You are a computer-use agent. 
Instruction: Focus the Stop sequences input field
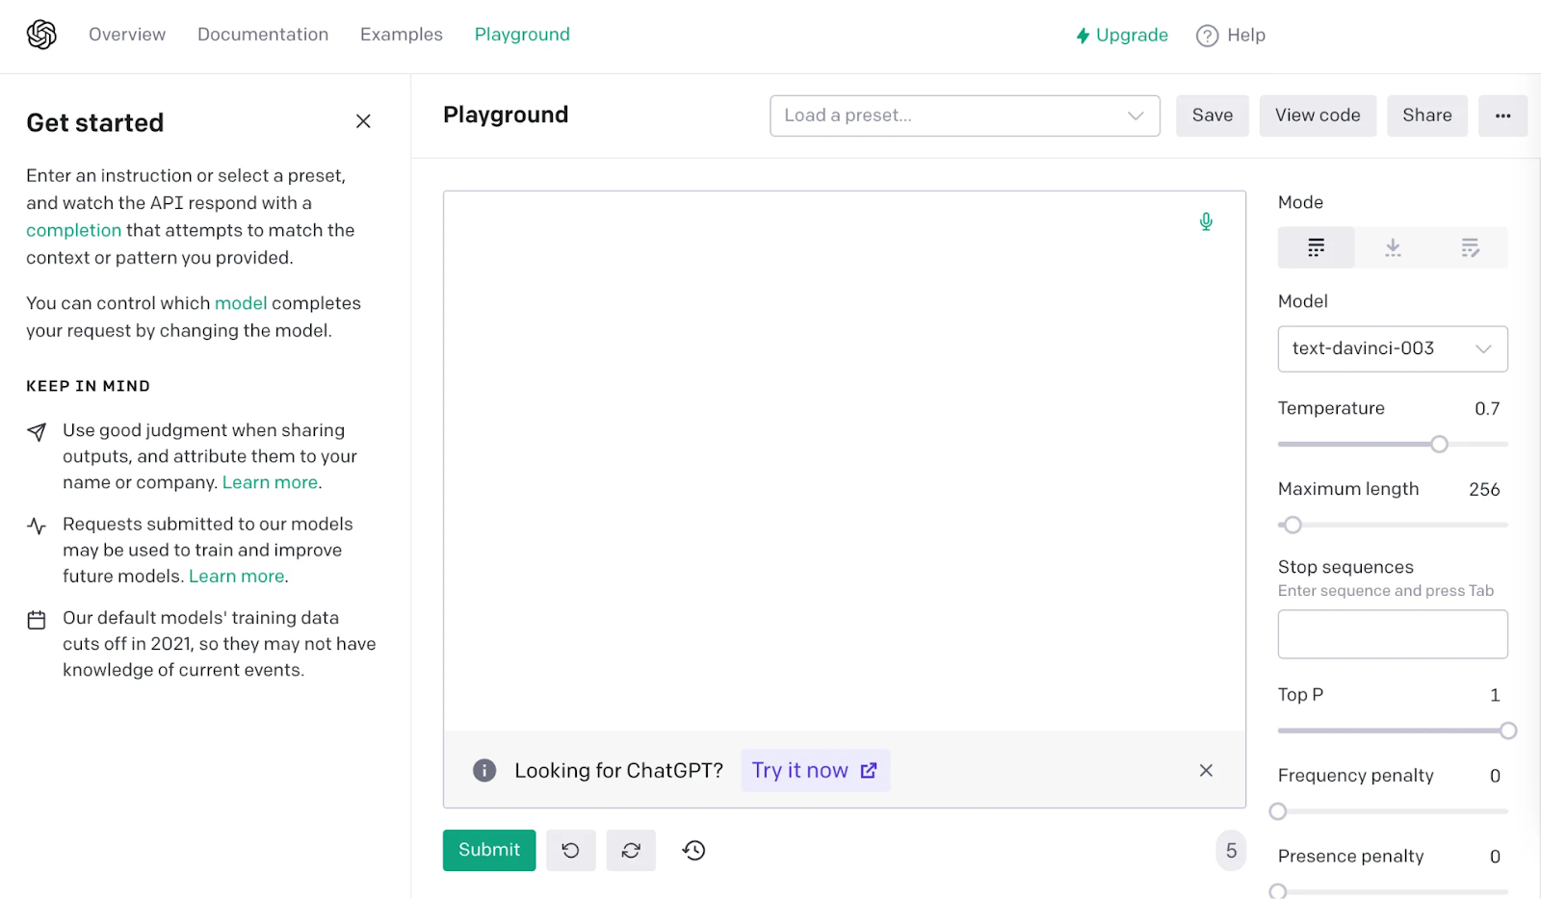click(x=1393, y=634)
